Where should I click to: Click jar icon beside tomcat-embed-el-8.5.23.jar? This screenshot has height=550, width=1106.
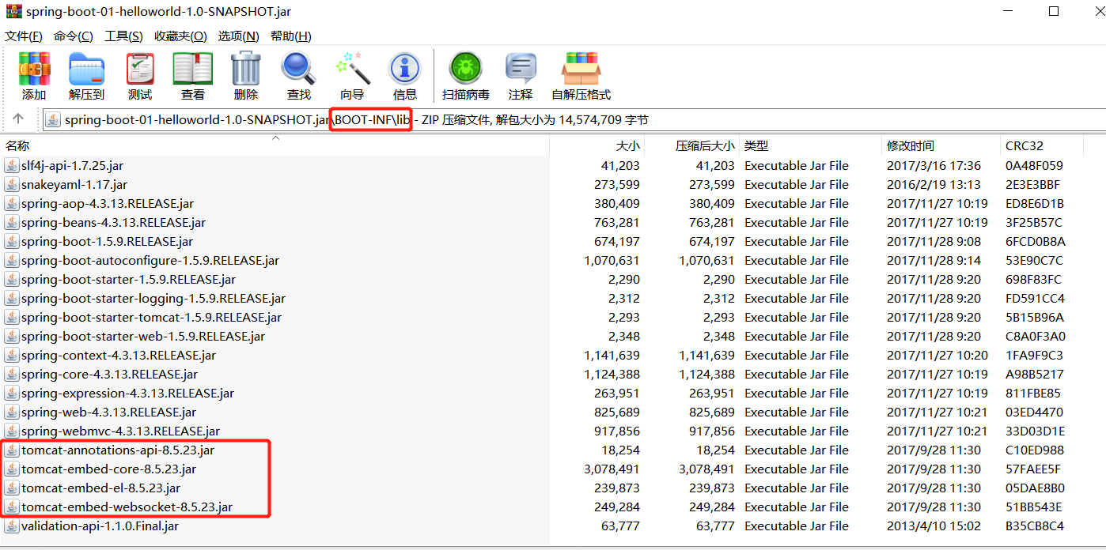tap(11, 488)
